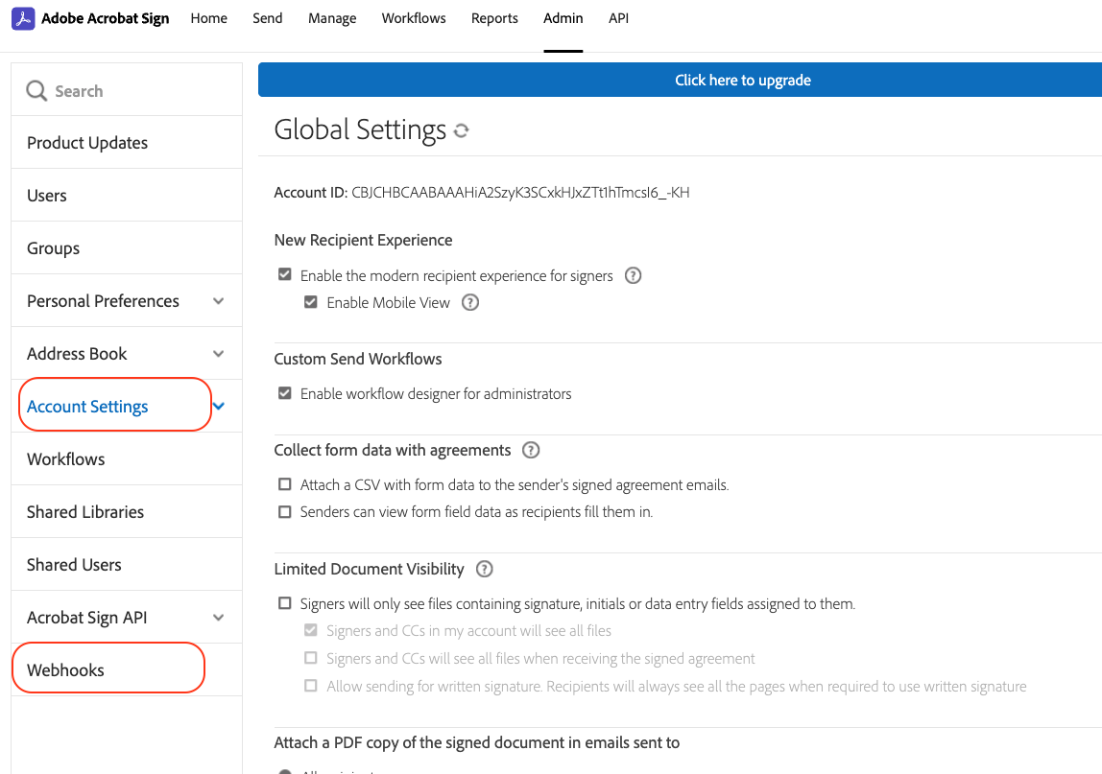1102x774 pixels.
Task: Expand Address Book chevron
Action: pyautogui.click(x=219, y=354)
